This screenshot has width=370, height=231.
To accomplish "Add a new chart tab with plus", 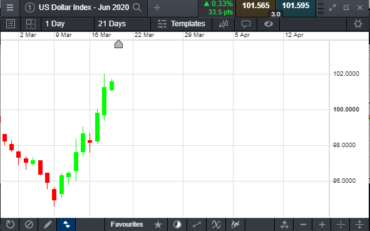I will (x=157, y=8).
